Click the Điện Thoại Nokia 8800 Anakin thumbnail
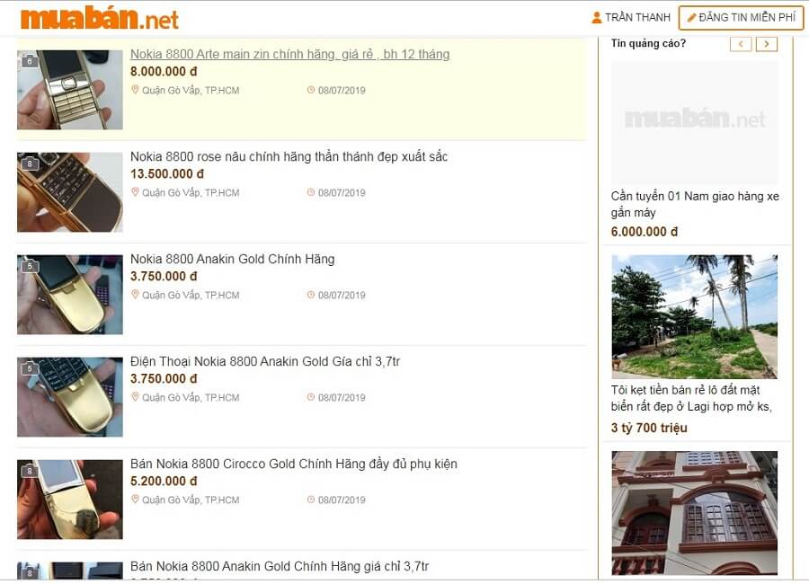The width and height of the screenshot is (809, 584). coord(69,397)
